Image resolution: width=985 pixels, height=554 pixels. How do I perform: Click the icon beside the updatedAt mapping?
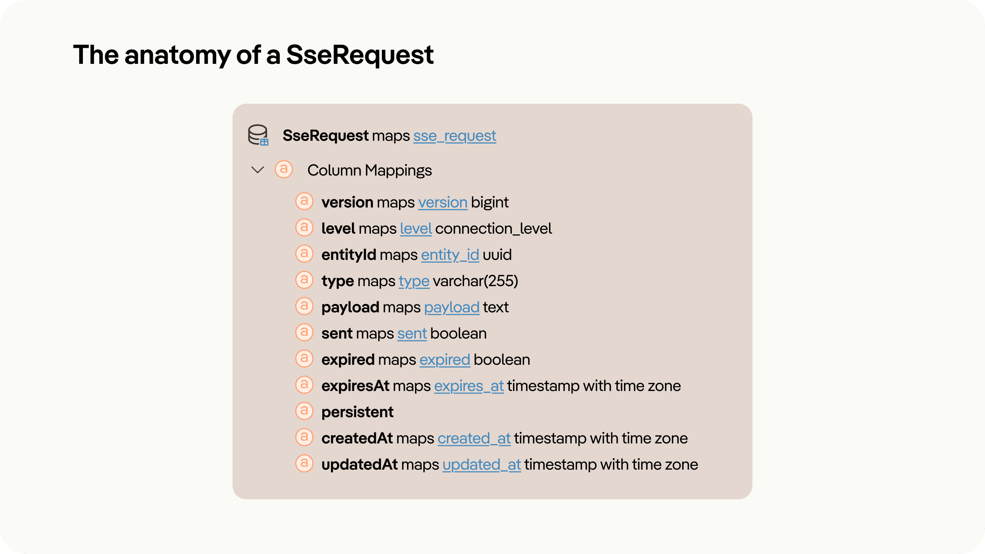[x=304, y=464]
